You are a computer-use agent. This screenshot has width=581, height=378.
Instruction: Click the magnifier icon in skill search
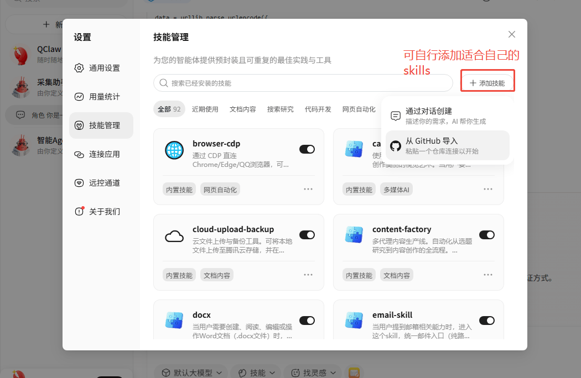pyautogui.click(x=163, y=83)
